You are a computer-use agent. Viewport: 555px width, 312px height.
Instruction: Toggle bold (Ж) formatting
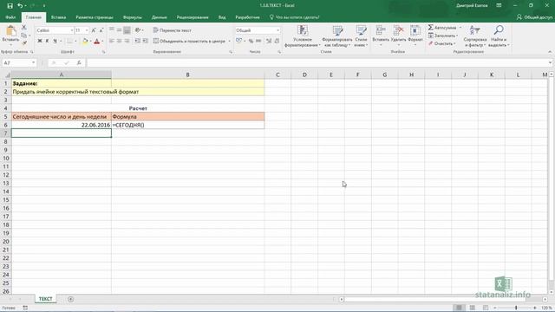(x=40, y=41)
